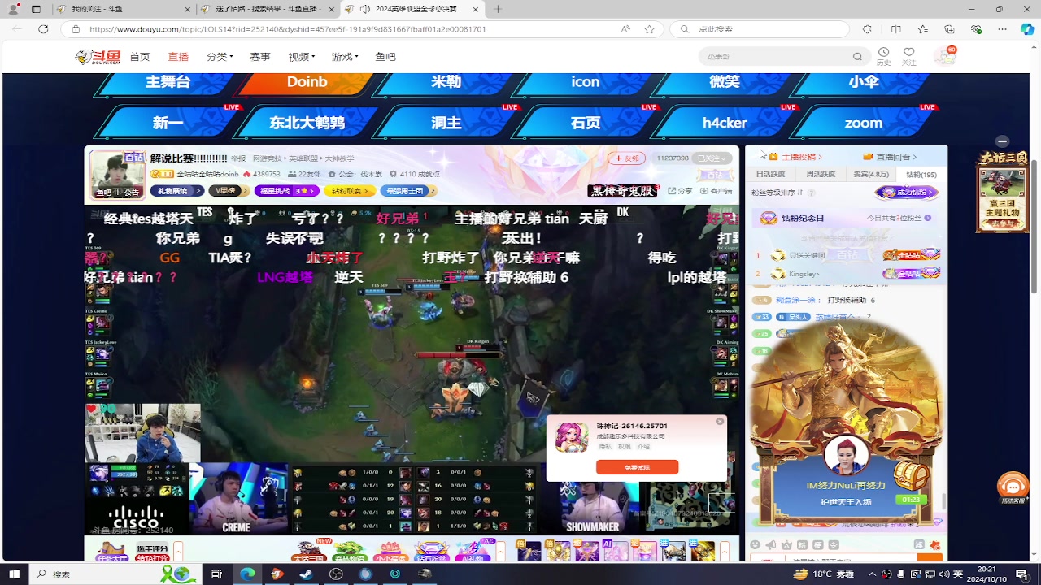Switch to the 新一 live stream
This screenshot has width=1041, height=585.
[168, 123]
